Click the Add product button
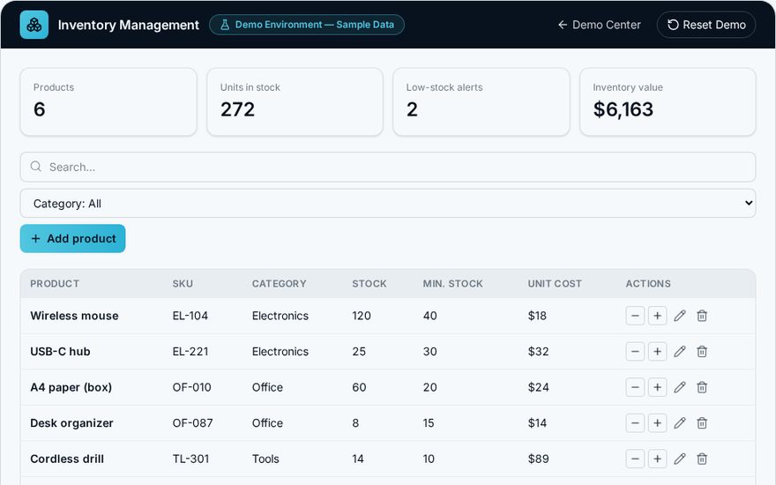The width and height of the screenshot is (776, 485). tap(72, 239)
